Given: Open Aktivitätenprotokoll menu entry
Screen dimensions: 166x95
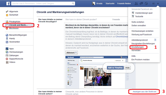Looking at the screenshot, I should [139, 40].
